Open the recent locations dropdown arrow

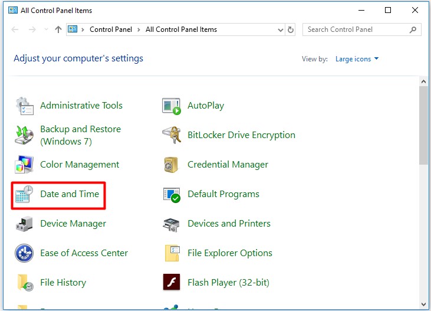click(46, 29)
